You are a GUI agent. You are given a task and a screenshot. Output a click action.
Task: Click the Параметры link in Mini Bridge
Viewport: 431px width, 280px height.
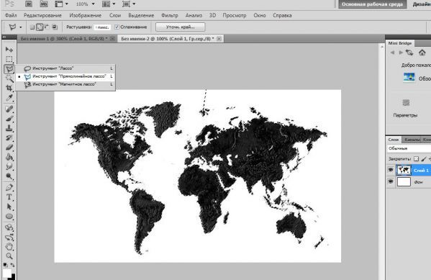click(405, 115)
